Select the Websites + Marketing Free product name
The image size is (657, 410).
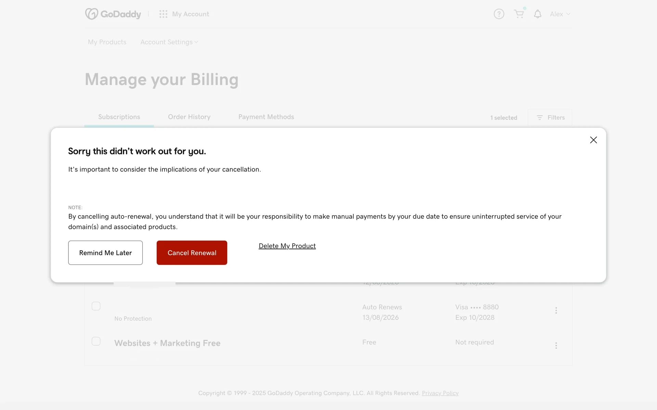tap(167, 343)
